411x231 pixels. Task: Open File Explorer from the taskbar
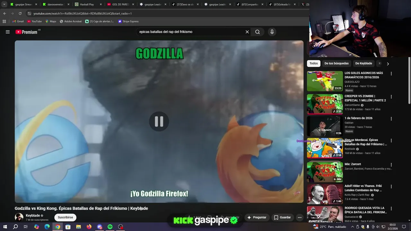tap(78, 227)
